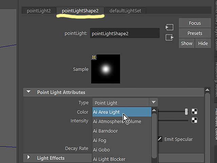Click the Color label
Viewport: 217px width, 163px height.
(x=82, y=112)
